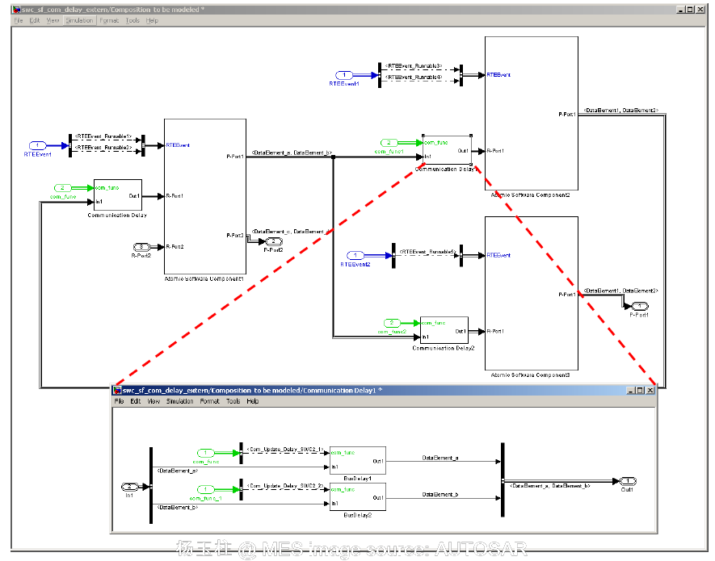This screenshot has height=561, width=715.
Task: Open the Format menu of the main model
Action: (108, 21)
